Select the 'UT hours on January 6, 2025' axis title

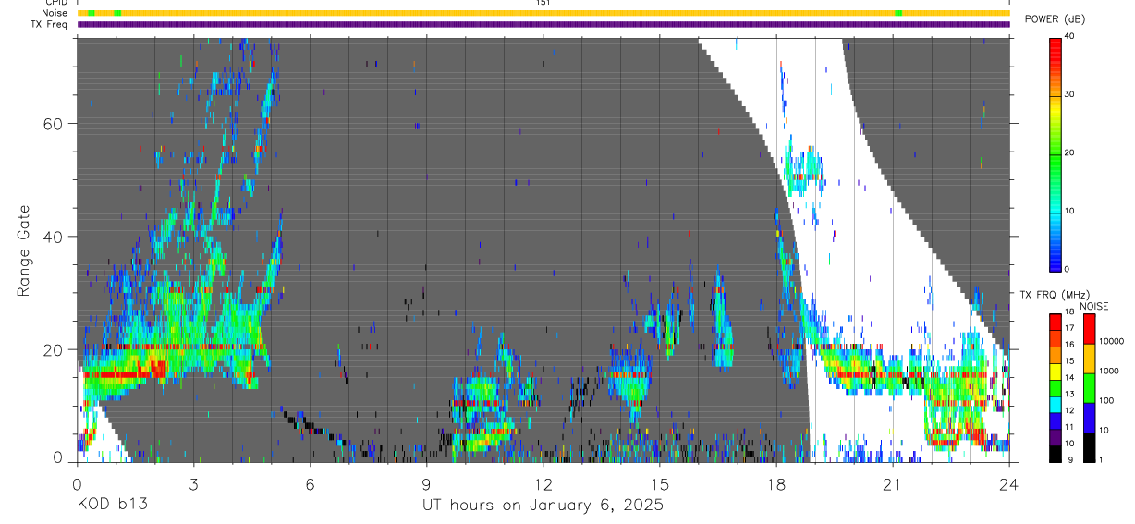point(543,506)
